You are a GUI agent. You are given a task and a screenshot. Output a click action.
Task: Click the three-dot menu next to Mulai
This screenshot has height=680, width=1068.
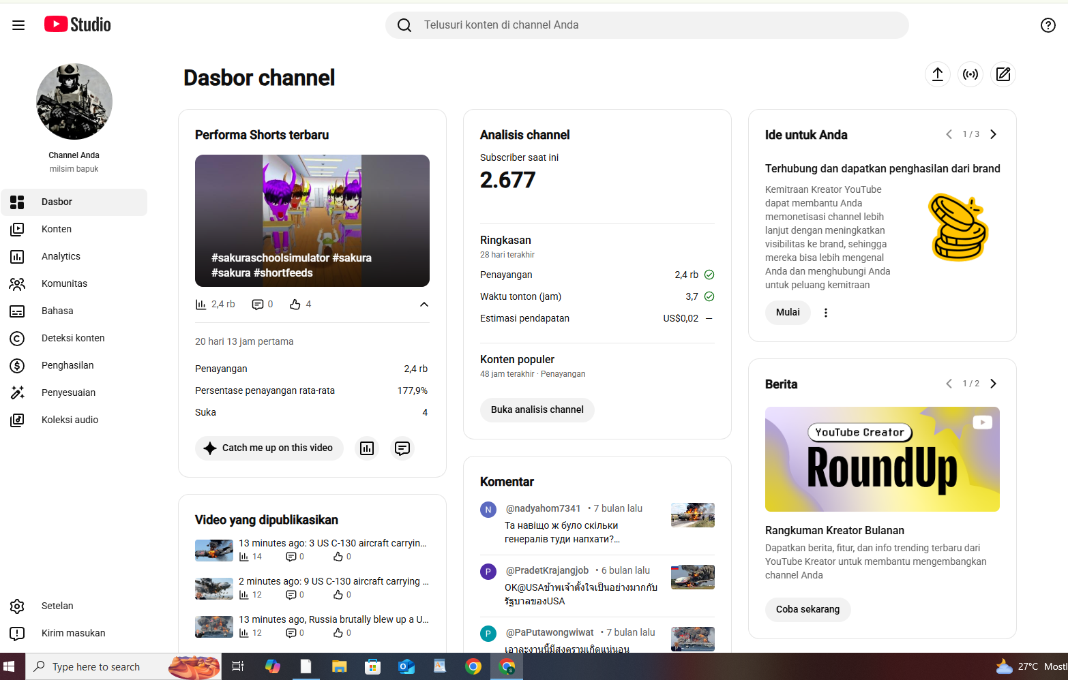point(826,313)
